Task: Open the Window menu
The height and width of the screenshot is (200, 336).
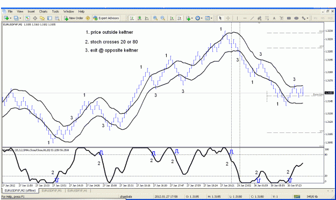Action: tap(69, 12)
